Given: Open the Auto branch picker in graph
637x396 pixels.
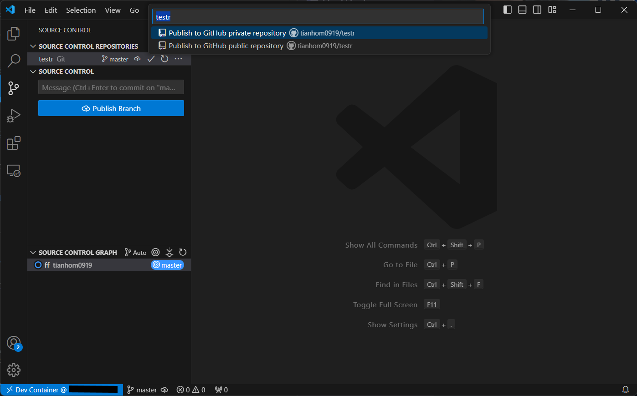Looking at the screenshot, I should click(x=135, y=253).
